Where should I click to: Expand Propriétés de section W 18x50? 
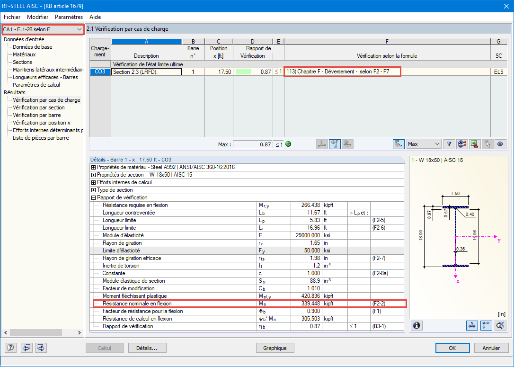[93, 175]
